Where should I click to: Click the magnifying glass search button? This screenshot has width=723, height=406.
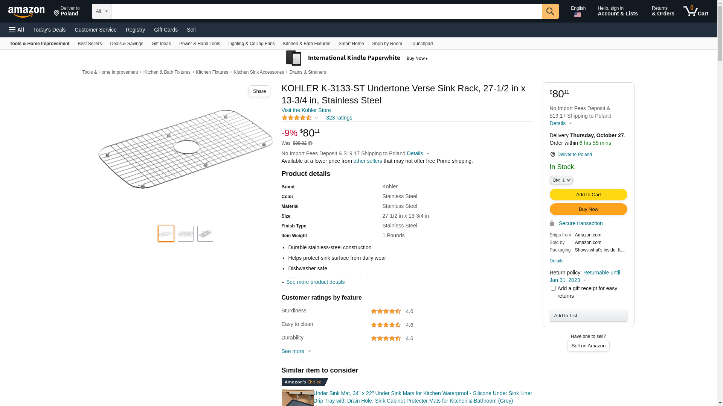pos(550,11)
